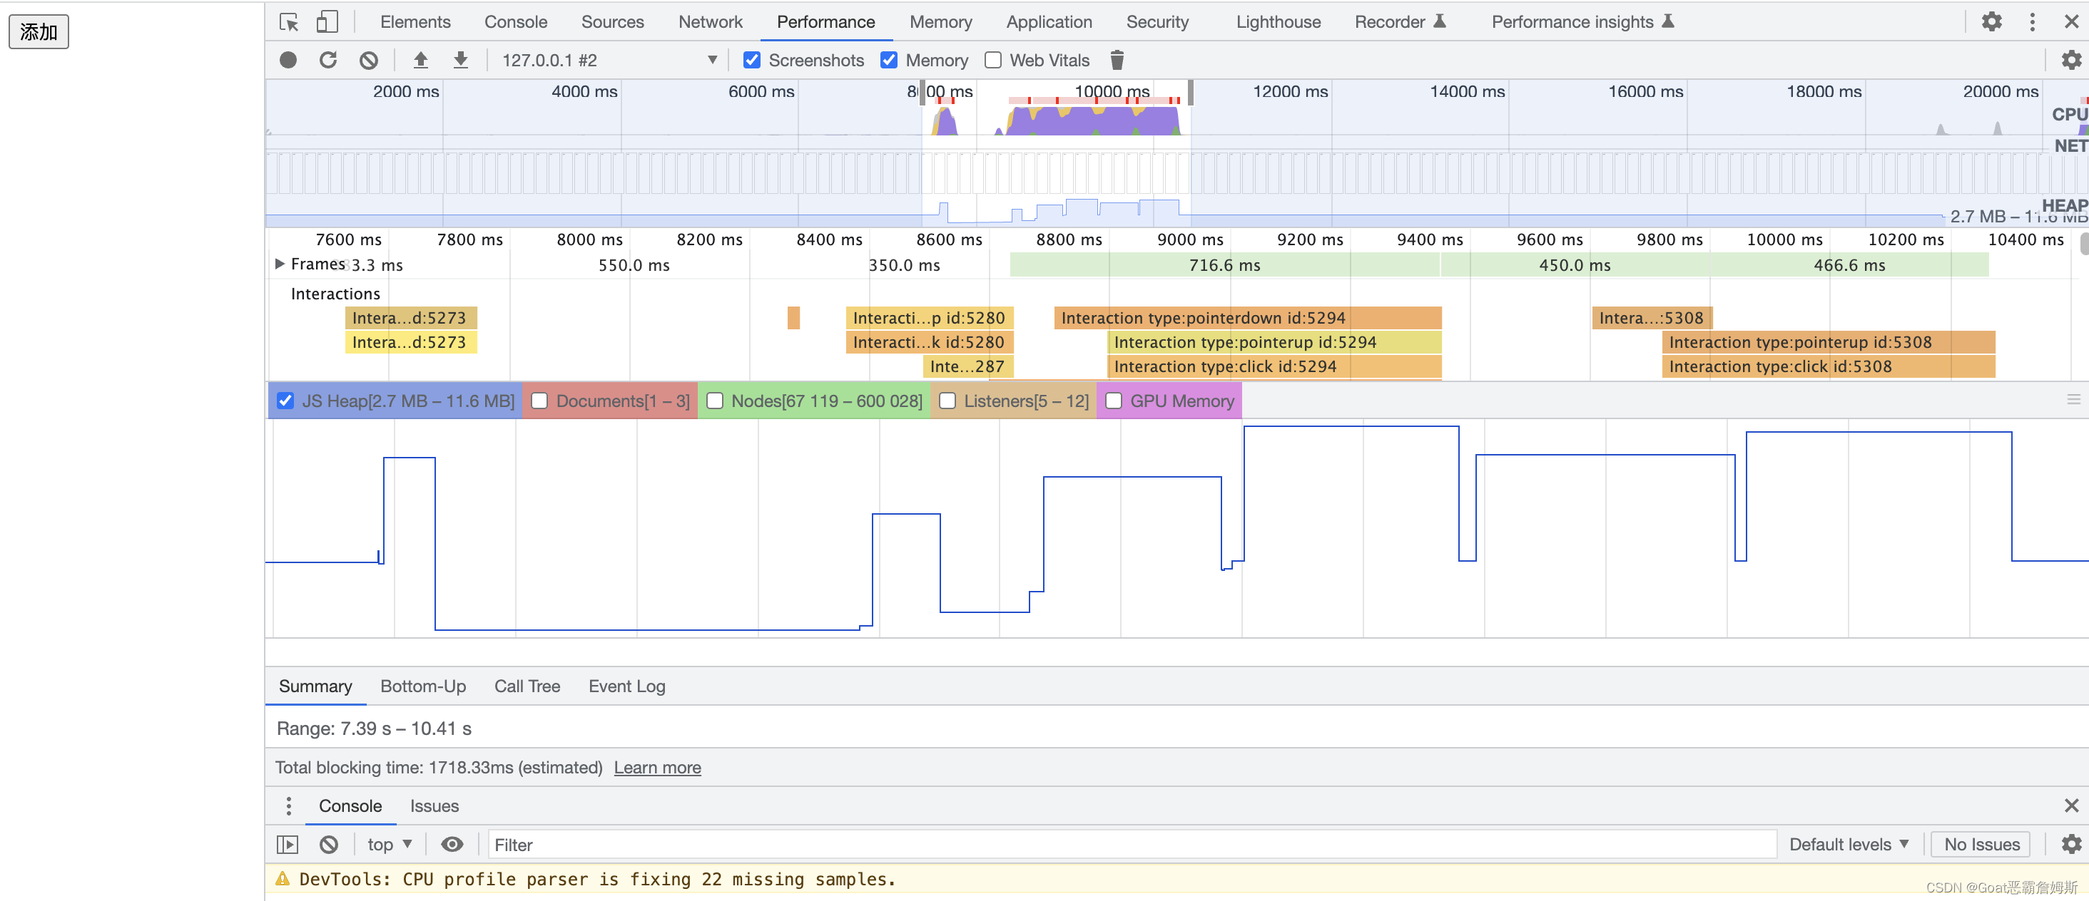This screenshot has width=2089, height=901.
Task: Select Interaction type:pointerup id:5294 bar
Action: [x=1274, y=342]
